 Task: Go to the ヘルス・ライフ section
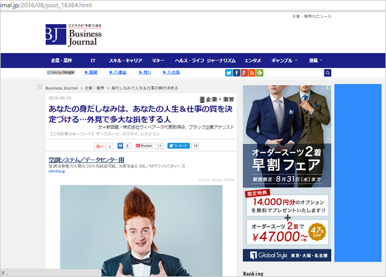click(189, 61)
